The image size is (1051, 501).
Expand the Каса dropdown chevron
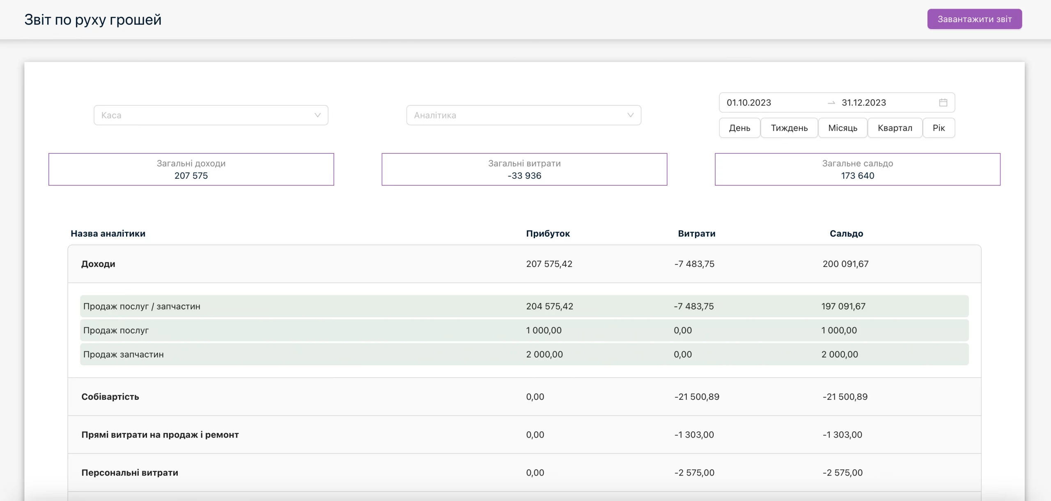317,115
